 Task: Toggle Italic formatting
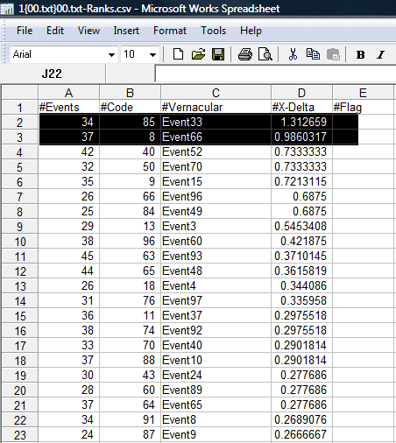pyautogui.click(x=380, y=54)
